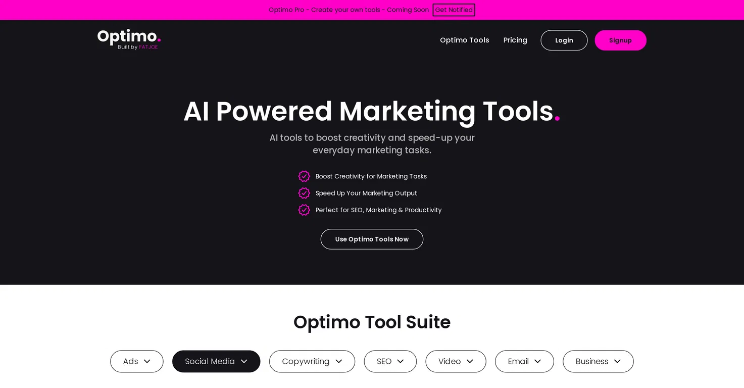Click the chevron icon on Social Media pill
The height and width of the screenshot is (388, 744).
pyautogui.click(x=244, y=361)
